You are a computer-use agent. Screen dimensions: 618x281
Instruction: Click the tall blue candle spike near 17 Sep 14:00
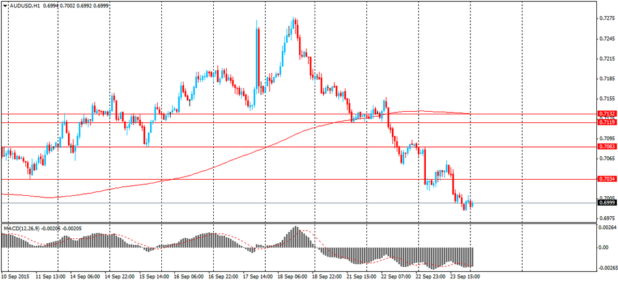pyautogui.click(x=257, y=49)
